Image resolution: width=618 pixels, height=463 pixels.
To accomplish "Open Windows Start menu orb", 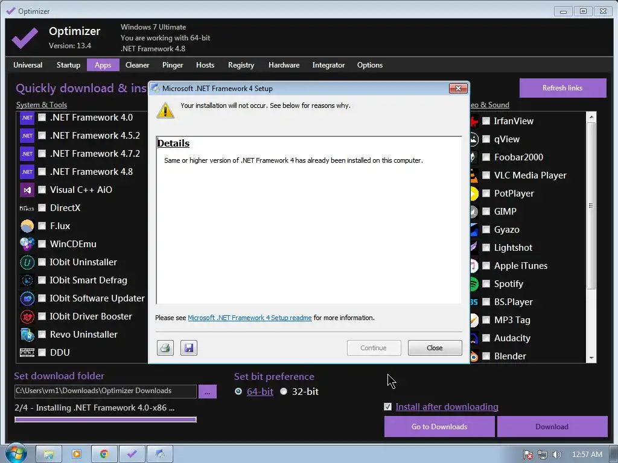I will pyautogui.click(x=16, y=453).
